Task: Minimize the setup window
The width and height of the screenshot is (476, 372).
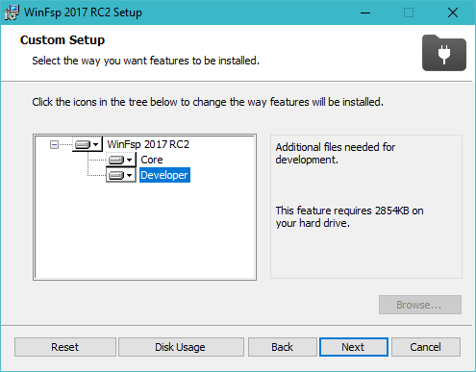Action: click(365, 12)
